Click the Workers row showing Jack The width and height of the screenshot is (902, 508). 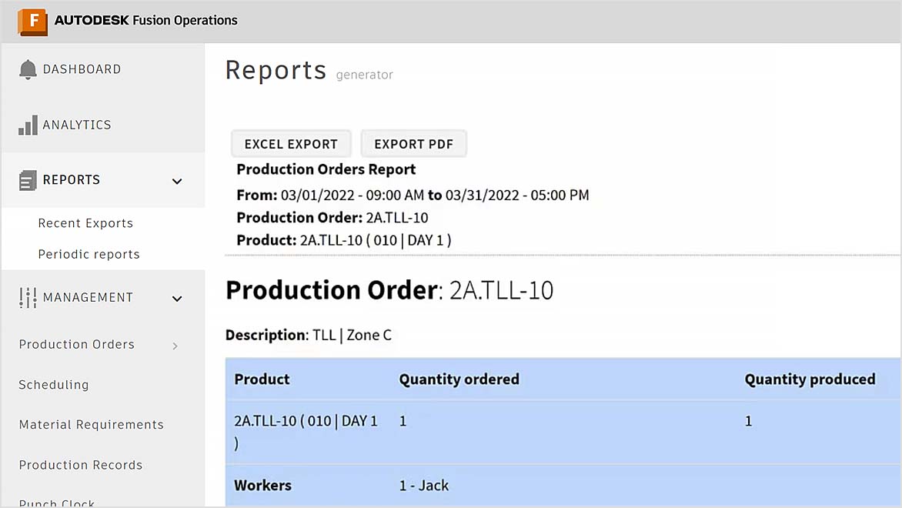462,485
